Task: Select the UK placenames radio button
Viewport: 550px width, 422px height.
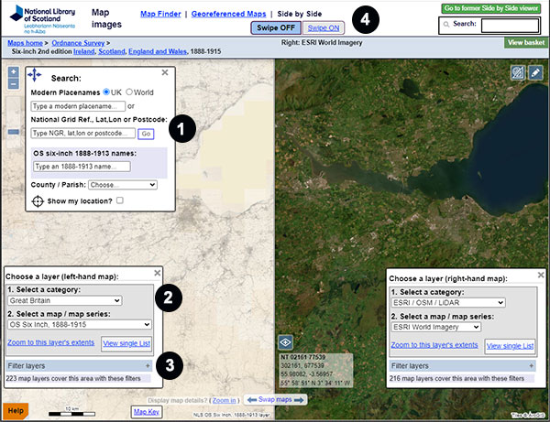Action: 106,92
